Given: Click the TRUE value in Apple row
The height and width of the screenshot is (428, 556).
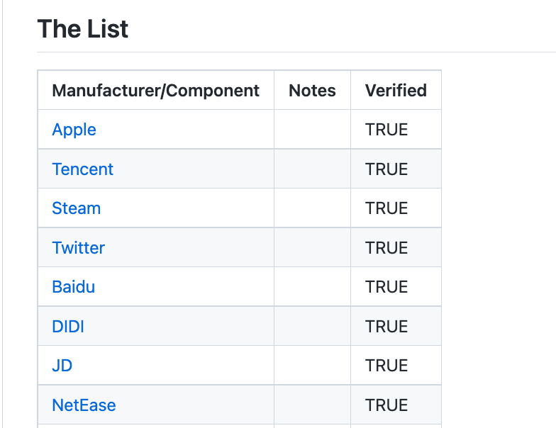Looking at the screenshot, I should point(387,130).
